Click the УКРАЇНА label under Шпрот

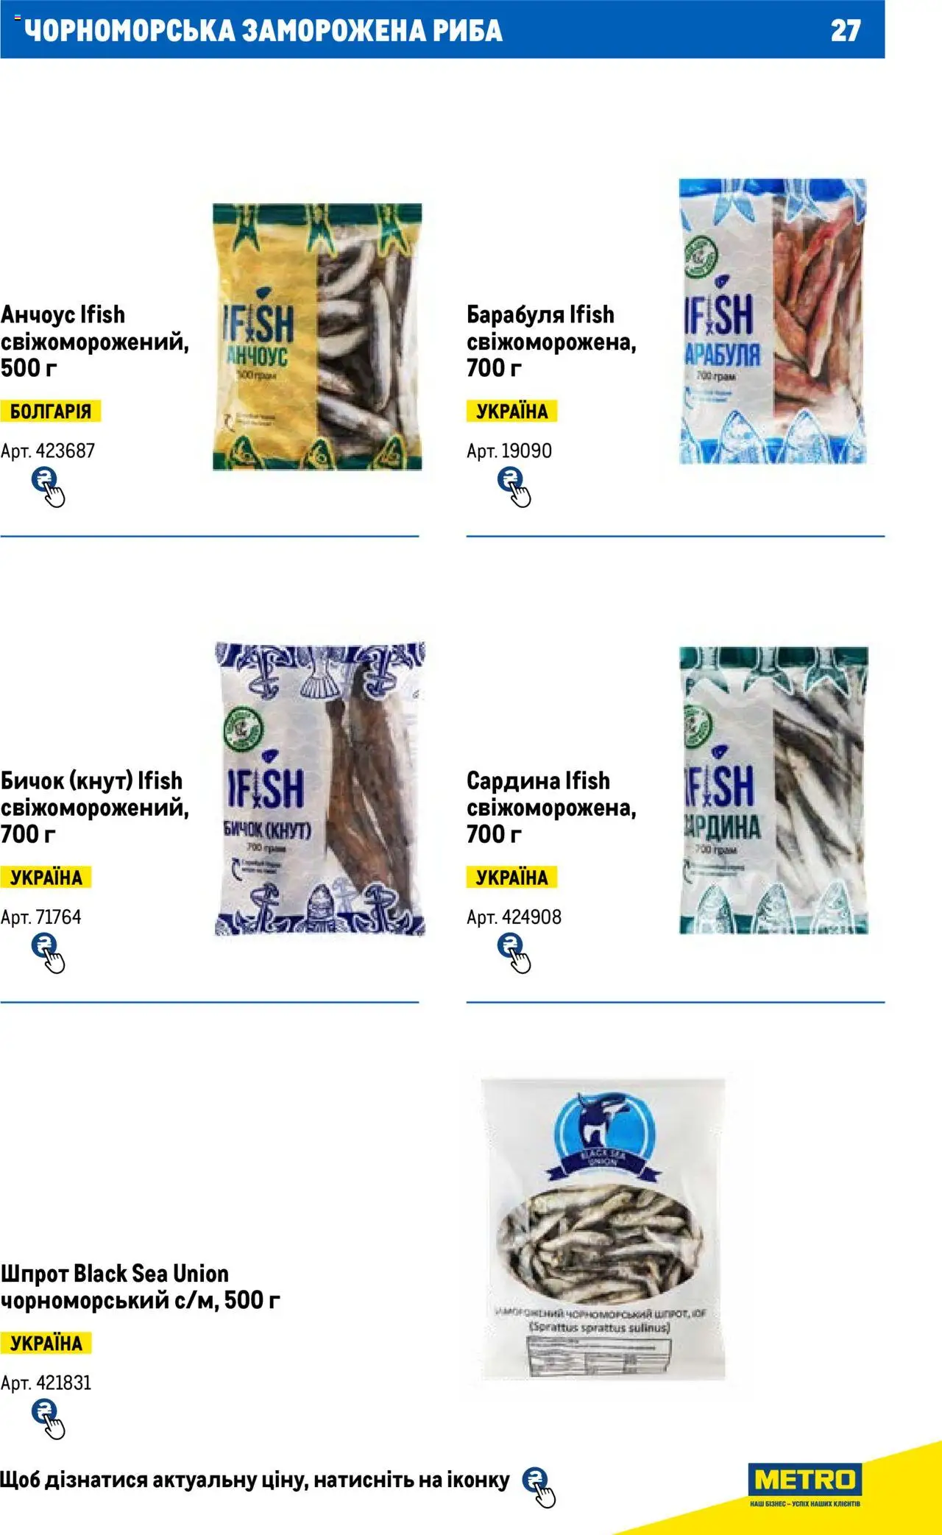(x=46, y=1343)
